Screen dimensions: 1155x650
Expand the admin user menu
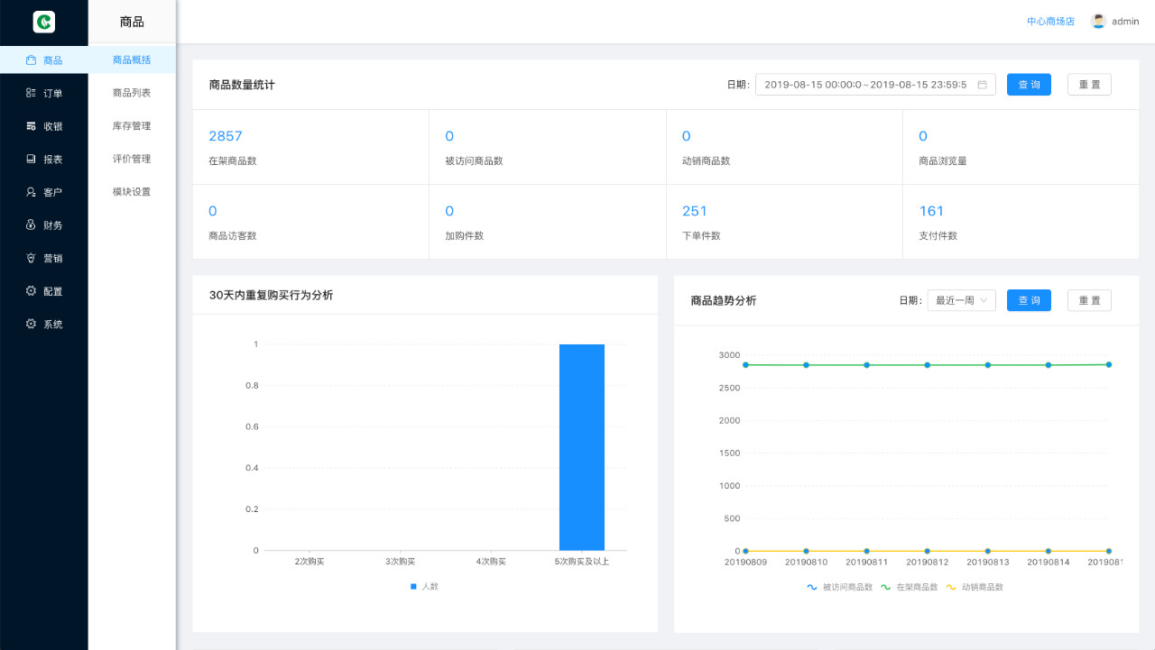1116,20
